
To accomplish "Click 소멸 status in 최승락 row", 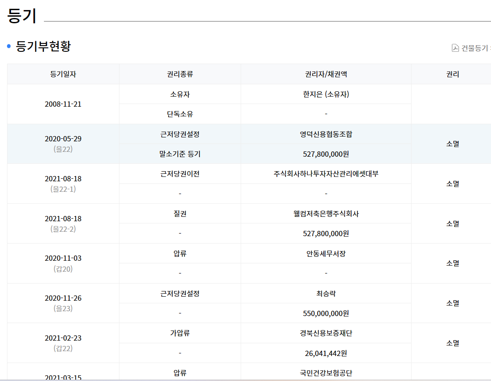I will tap(452, 303).
